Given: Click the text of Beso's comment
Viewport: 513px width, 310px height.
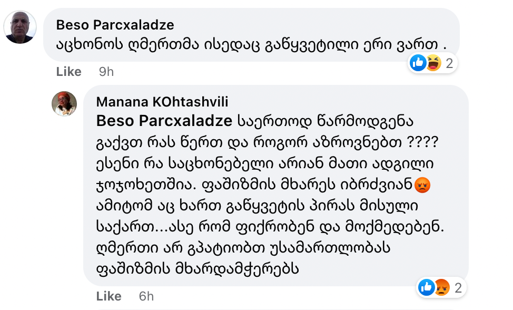Looking at the screenshot, I should pyautogui.click(x=248, y=45).
